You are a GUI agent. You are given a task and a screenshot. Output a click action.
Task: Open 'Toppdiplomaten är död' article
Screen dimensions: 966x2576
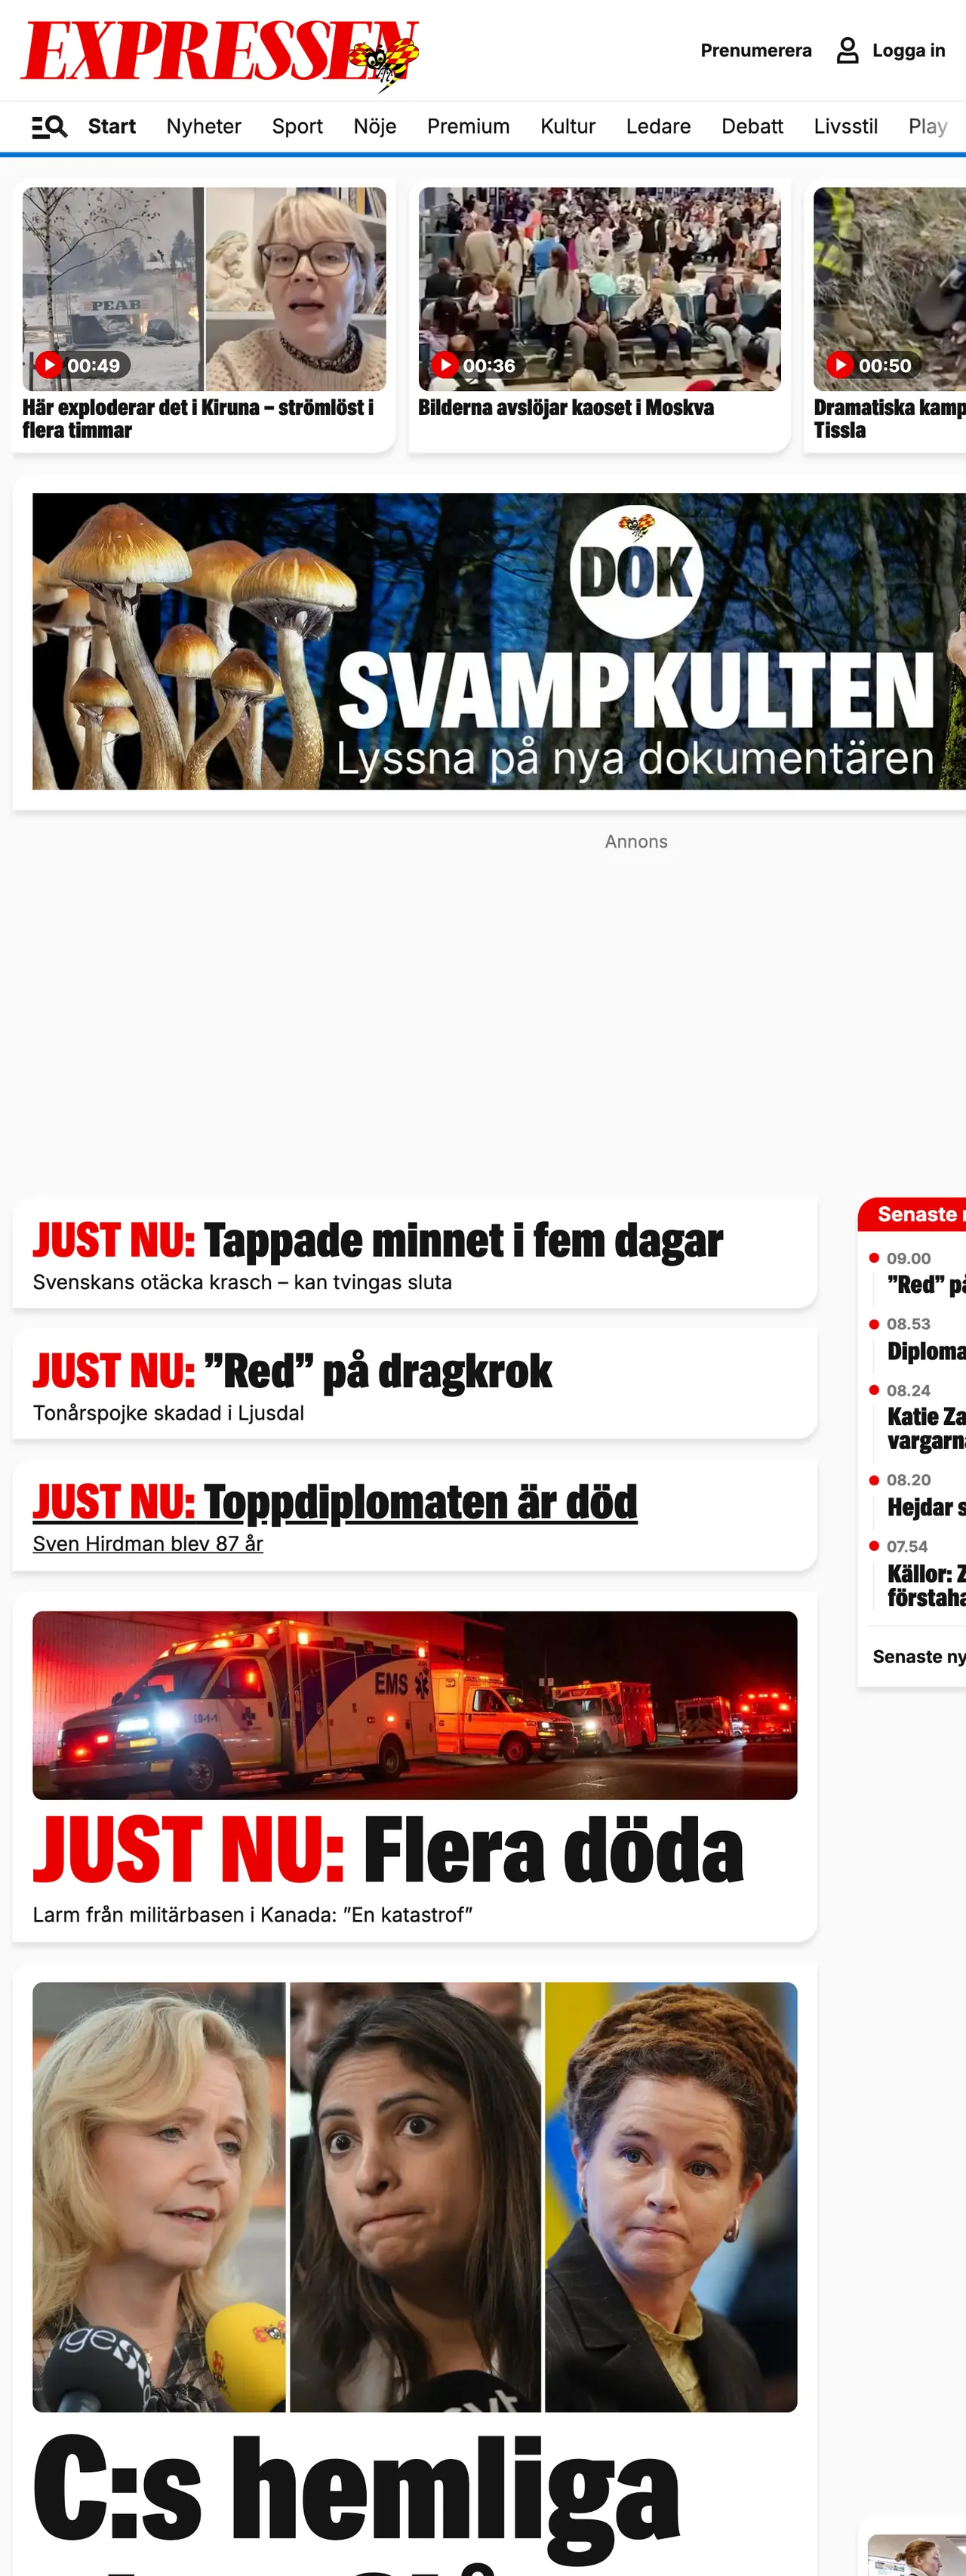(x=335, y=1502)
